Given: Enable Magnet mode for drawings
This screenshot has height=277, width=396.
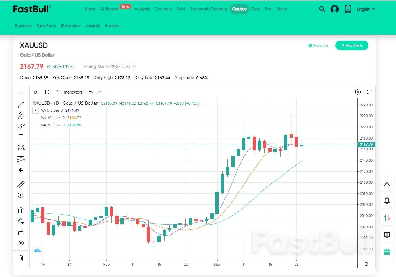Looking at the screenshot, I should 21,210.
